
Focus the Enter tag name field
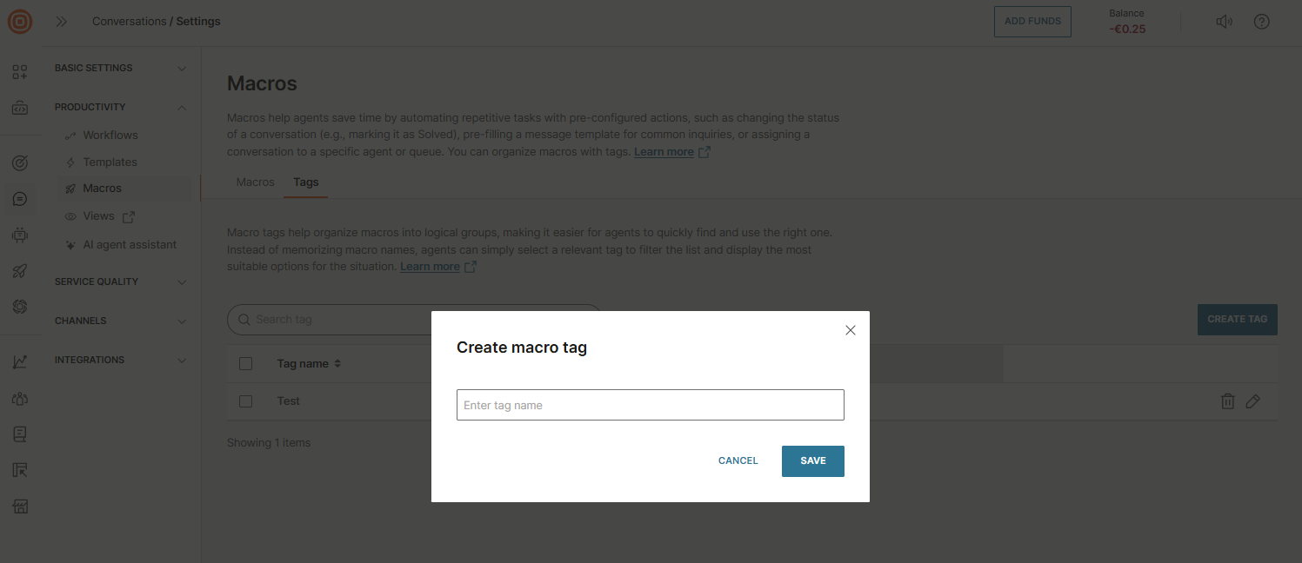(650, 405)
